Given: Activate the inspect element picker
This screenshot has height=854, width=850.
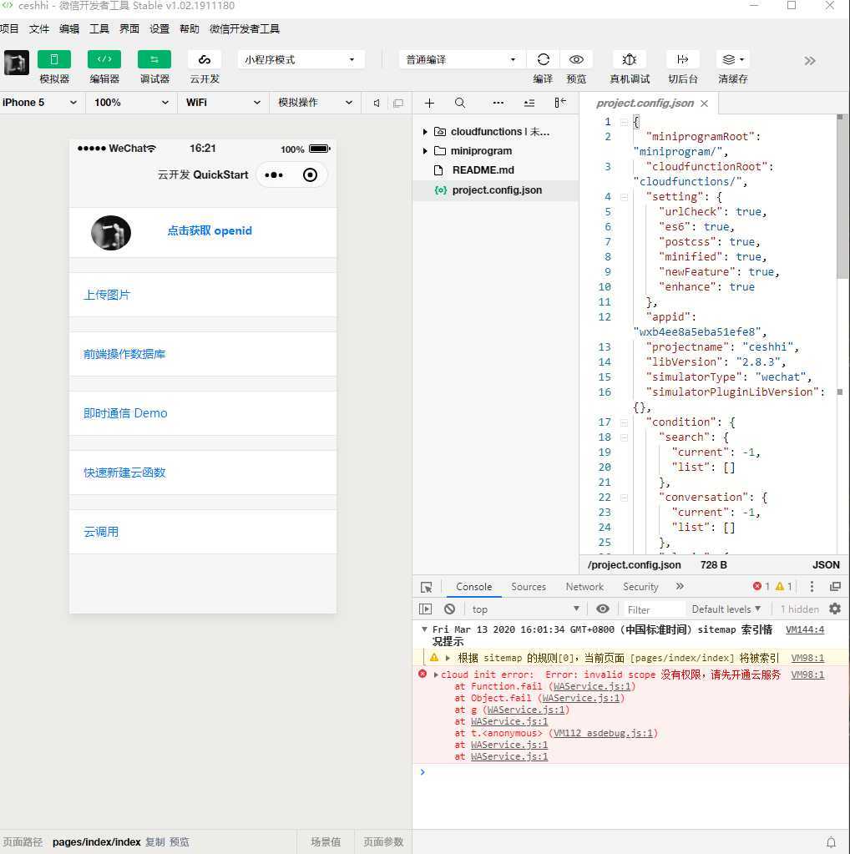Looking at the screenshot, I should click(x=426, y=587).
